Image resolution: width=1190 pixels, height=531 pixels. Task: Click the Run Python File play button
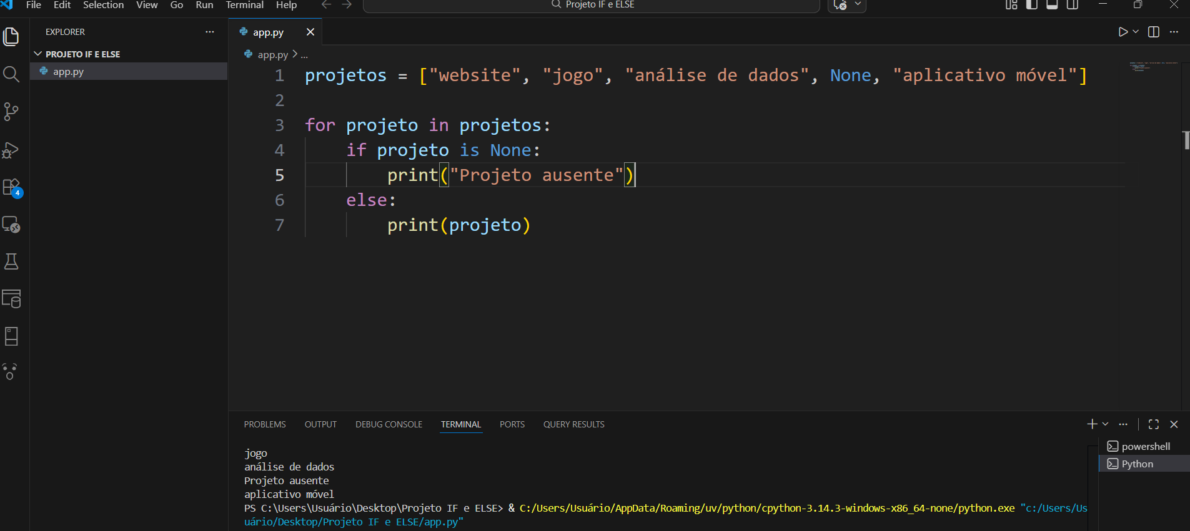[1123, 32]
